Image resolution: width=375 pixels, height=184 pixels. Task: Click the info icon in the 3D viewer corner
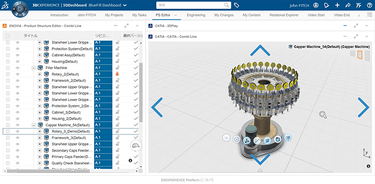click(368, 166)
